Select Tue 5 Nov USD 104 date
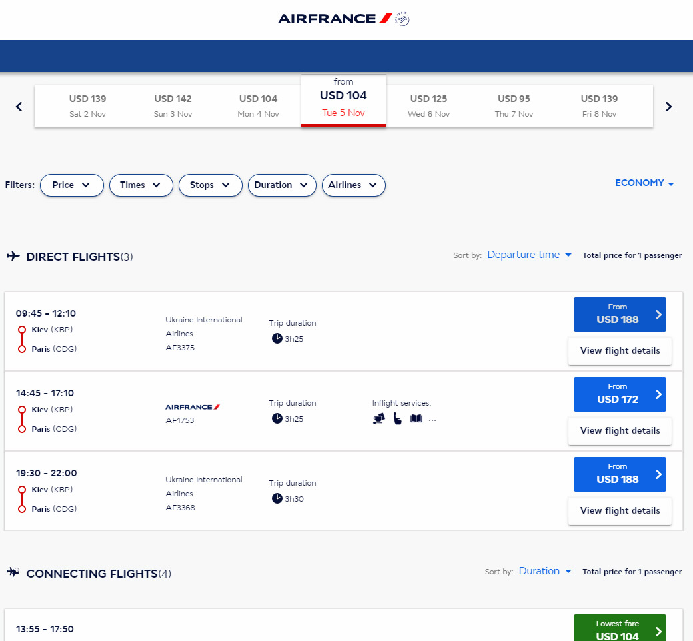The height and width of the screenshot is (641, 693). pyautogui.click(x=343, y=101)
